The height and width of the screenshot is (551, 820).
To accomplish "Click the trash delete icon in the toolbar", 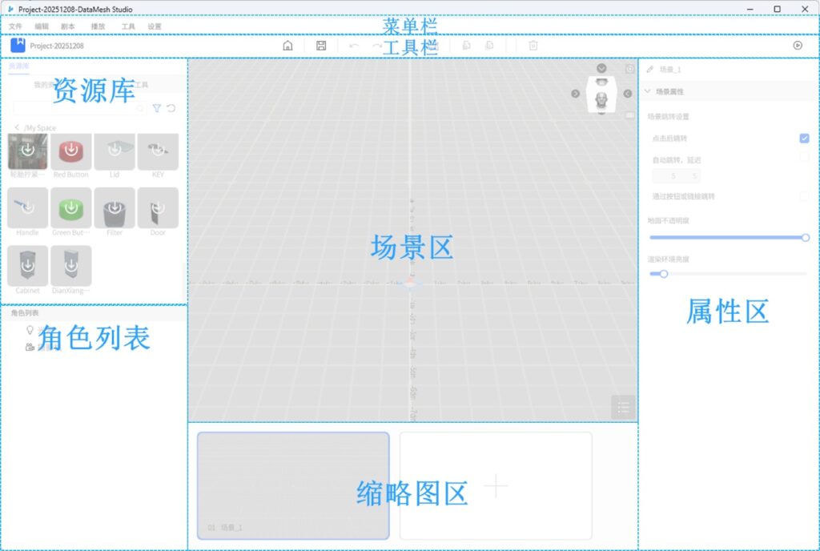I will click(533, 46).
